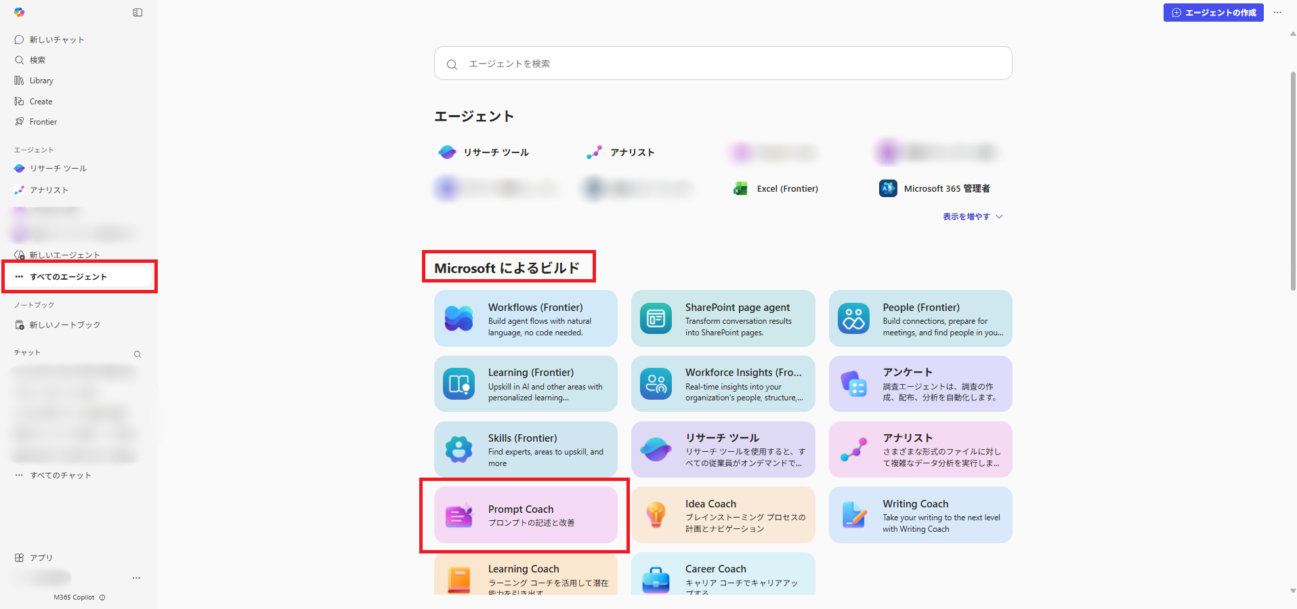Open the アナリスト card under Microsoft build

coord(920,449)
